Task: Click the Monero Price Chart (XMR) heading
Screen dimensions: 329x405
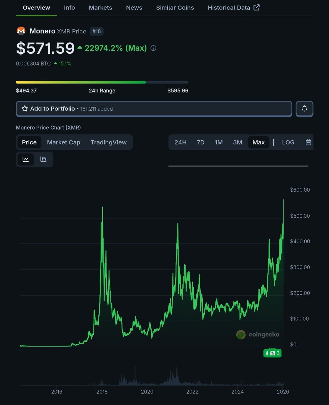Action: point(48,128)
